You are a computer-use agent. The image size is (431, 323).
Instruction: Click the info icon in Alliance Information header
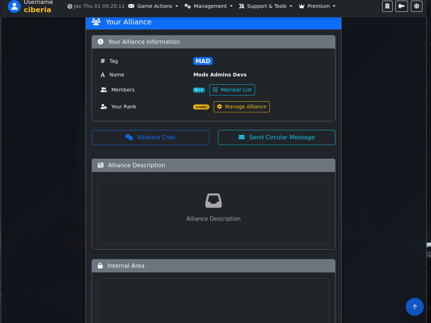[x=101, y=42]
